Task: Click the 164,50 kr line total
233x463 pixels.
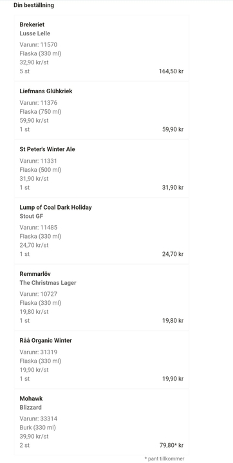Action: 171,71
